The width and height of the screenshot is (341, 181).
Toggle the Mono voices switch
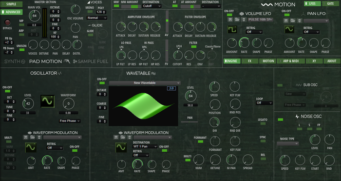[x=90, y=12]
